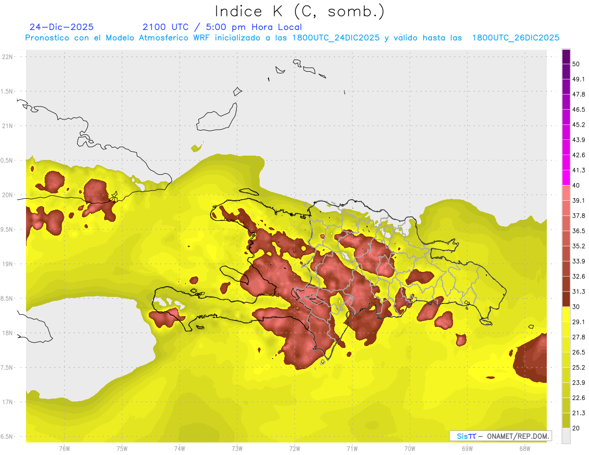Pick the magenta legend band between 40 and 41.3

point(566,178)
